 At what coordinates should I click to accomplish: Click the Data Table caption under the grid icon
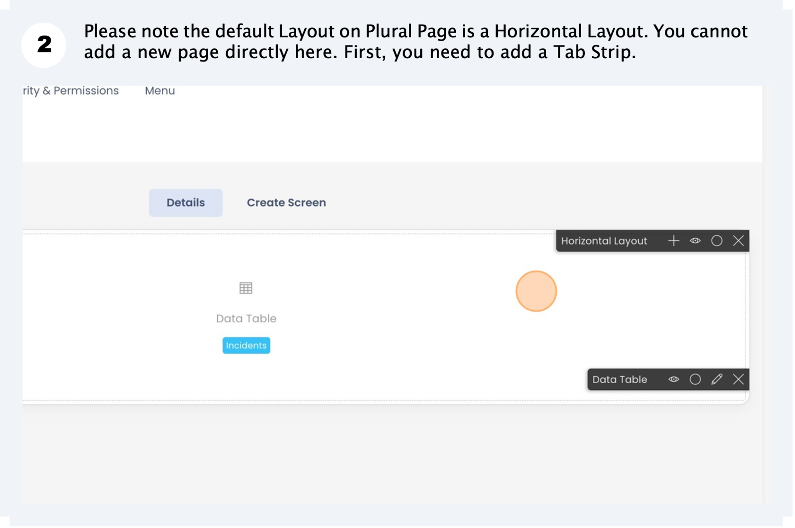[x=246, y=319]
